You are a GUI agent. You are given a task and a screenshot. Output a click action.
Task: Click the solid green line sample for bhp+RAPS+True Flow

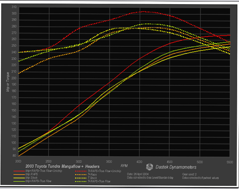point(19,181)
